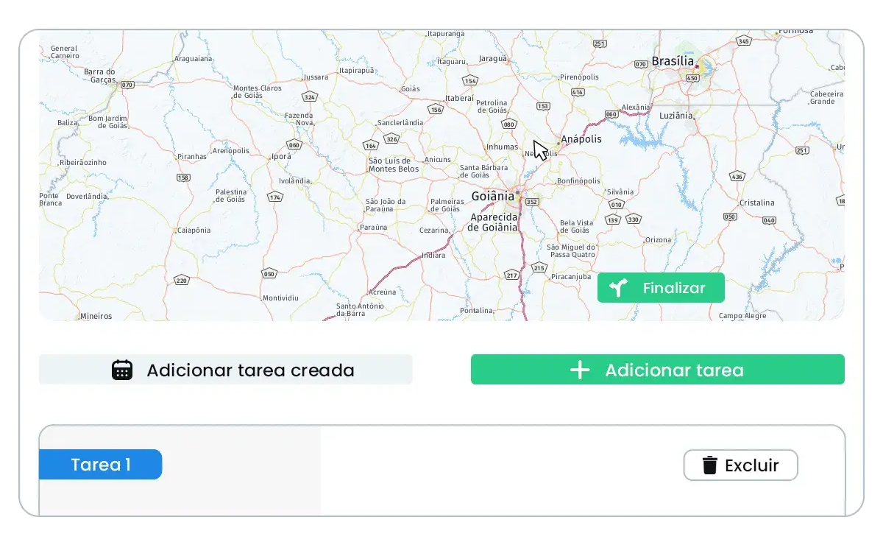The width and height of the screenshot is (883, 545).
Task: Click highway shield 330 on the map
Action: tap(633, 219)
